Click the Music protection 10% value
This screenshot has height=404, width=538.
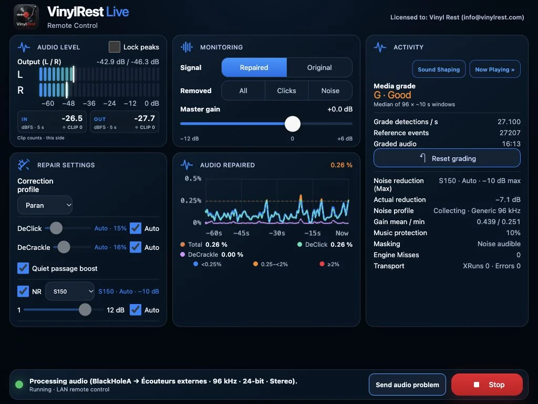513,233
